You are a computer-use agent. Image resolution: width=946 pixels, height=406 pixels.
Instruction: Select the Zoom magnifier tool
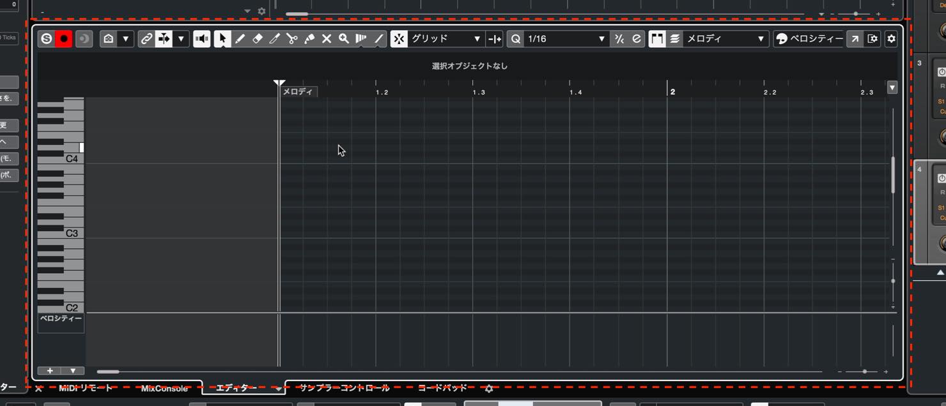344,39
